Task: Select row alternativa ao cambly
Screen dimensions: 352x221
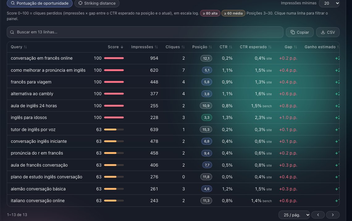Action: pos(173,94)
